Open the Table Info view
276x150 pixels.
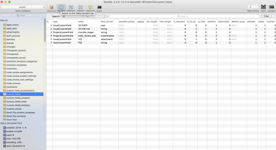click(90, 8)
